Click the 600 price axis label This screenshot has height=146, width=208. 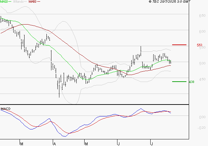point(202,32)
